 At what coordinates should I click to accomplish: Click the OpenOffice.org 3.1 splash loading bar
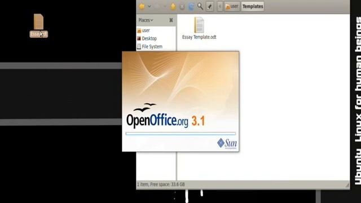180,134
